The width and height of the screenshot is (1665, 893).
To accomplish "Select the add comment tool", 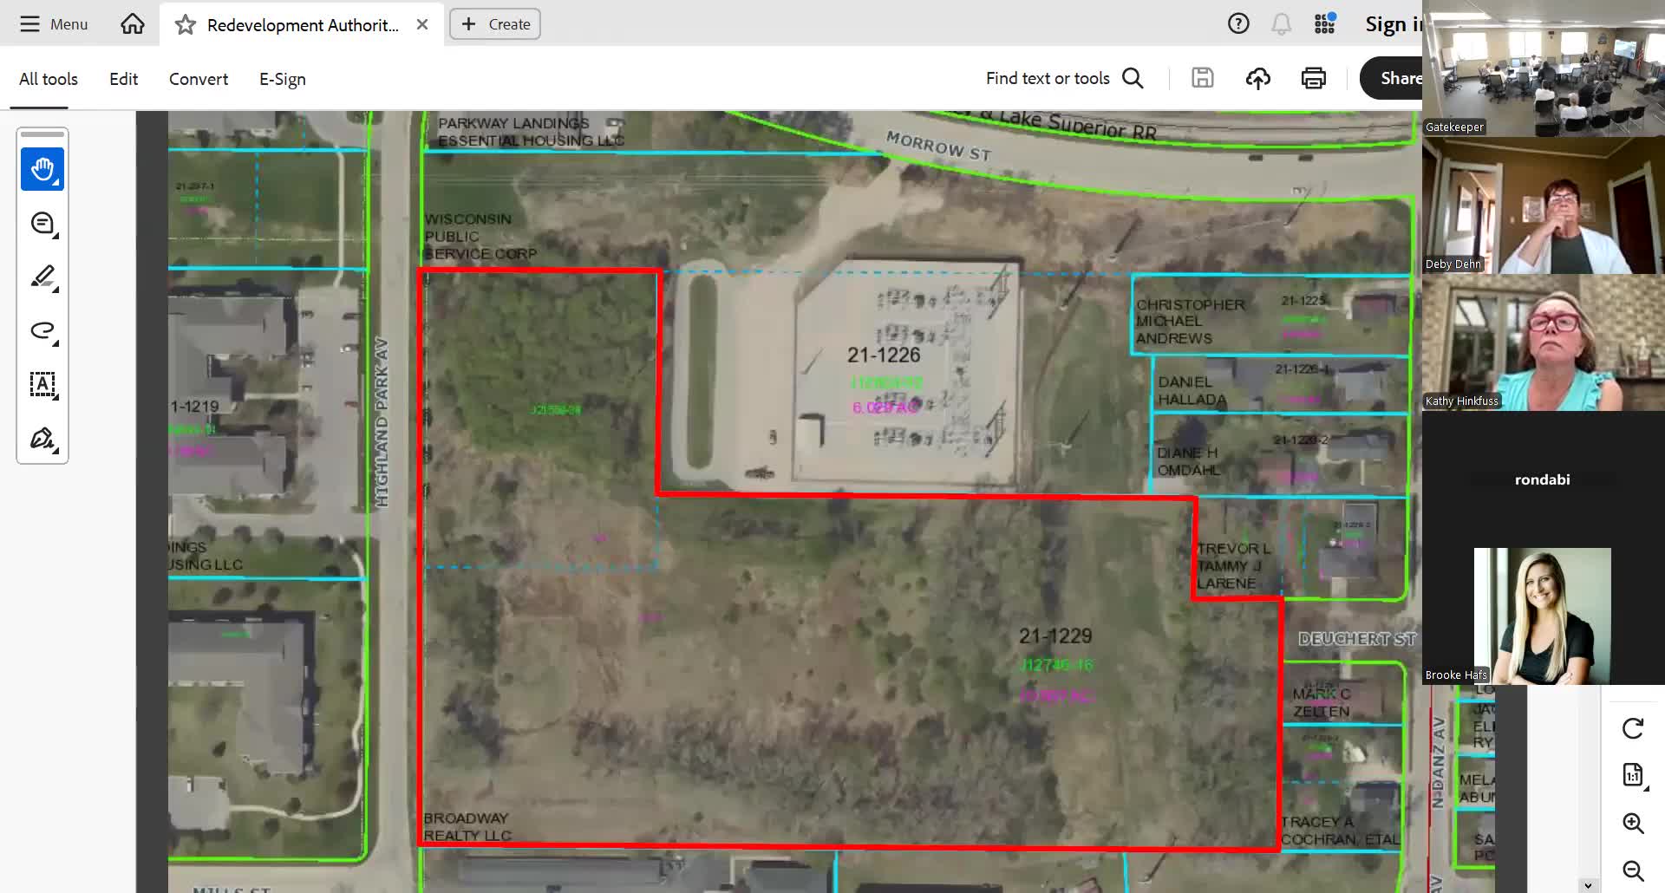I will tap(42, 224).
